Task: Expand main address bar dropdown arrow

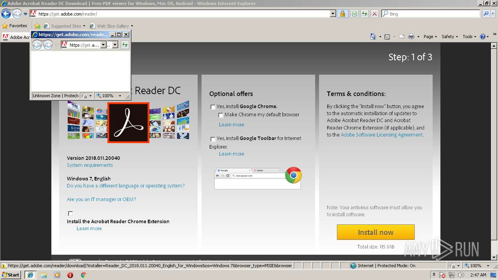Action: (x=333, y=14)
